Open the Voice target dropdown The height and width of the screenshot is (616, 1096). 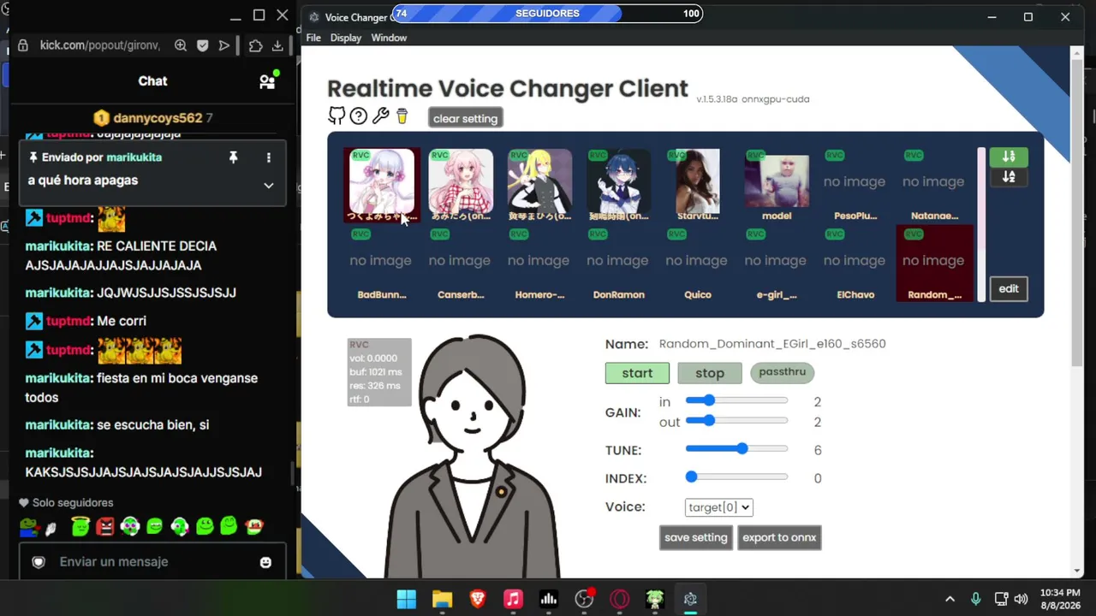point(718,507)
